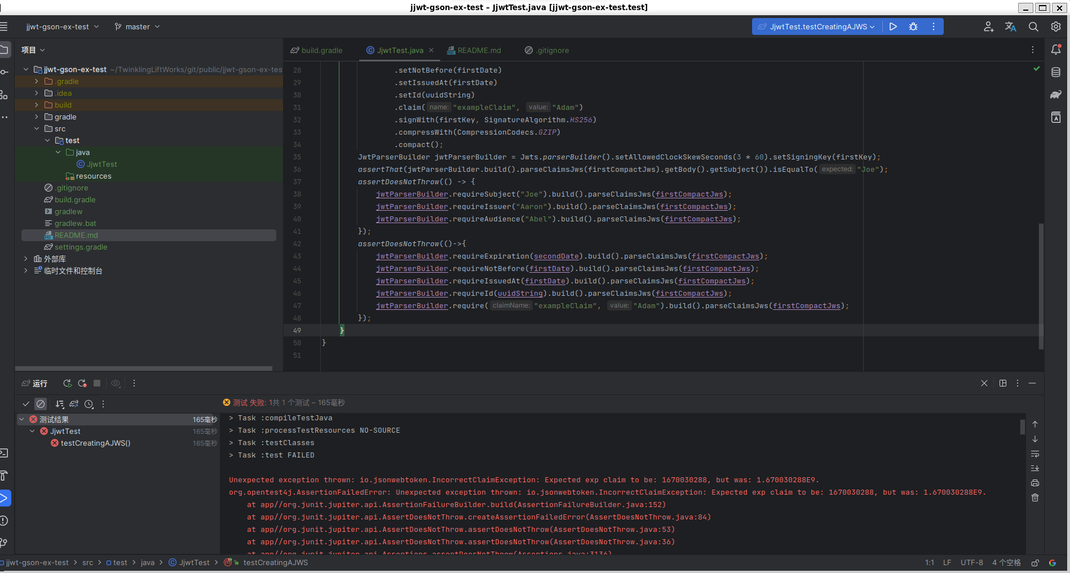Expand the build folder in tree
1070x573 pixels.
pyautogui.click(x=37, y=105)
